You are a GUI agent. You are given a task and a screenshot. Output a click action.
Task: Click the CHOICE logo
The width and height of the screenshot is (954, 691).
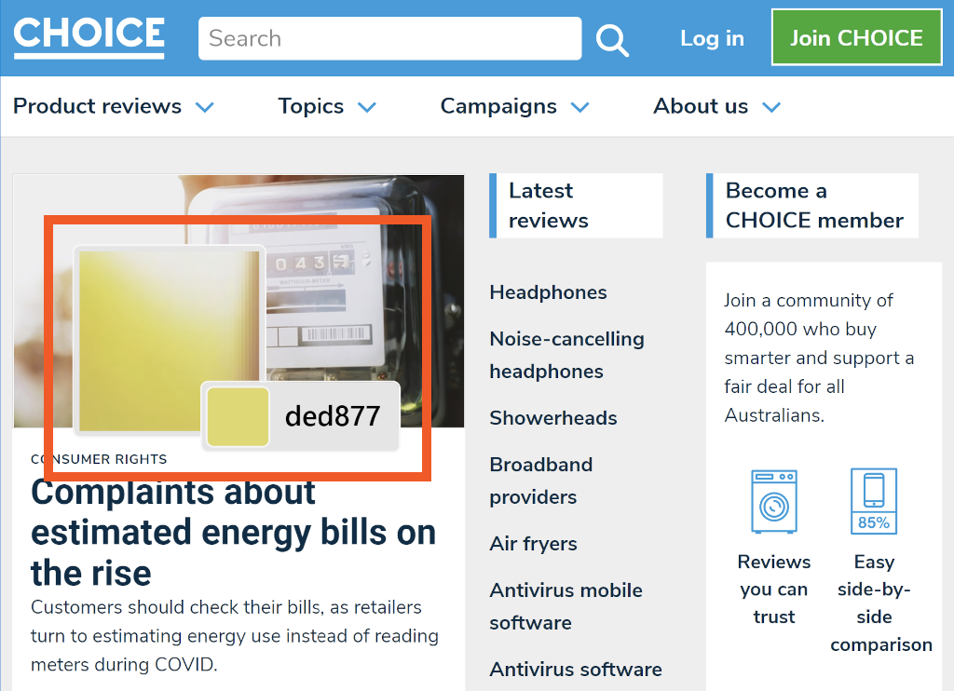(89, 35)
